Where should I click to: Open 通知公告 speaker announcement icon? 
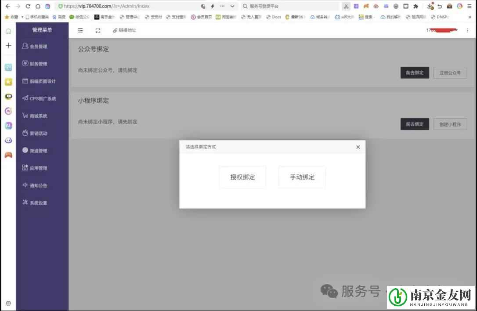point(24,185)
